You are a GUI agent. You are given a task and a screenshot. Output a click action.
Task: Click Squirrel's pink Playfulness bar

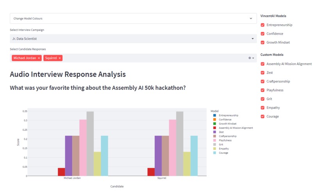pyautogui.click(x=173, y=148)
